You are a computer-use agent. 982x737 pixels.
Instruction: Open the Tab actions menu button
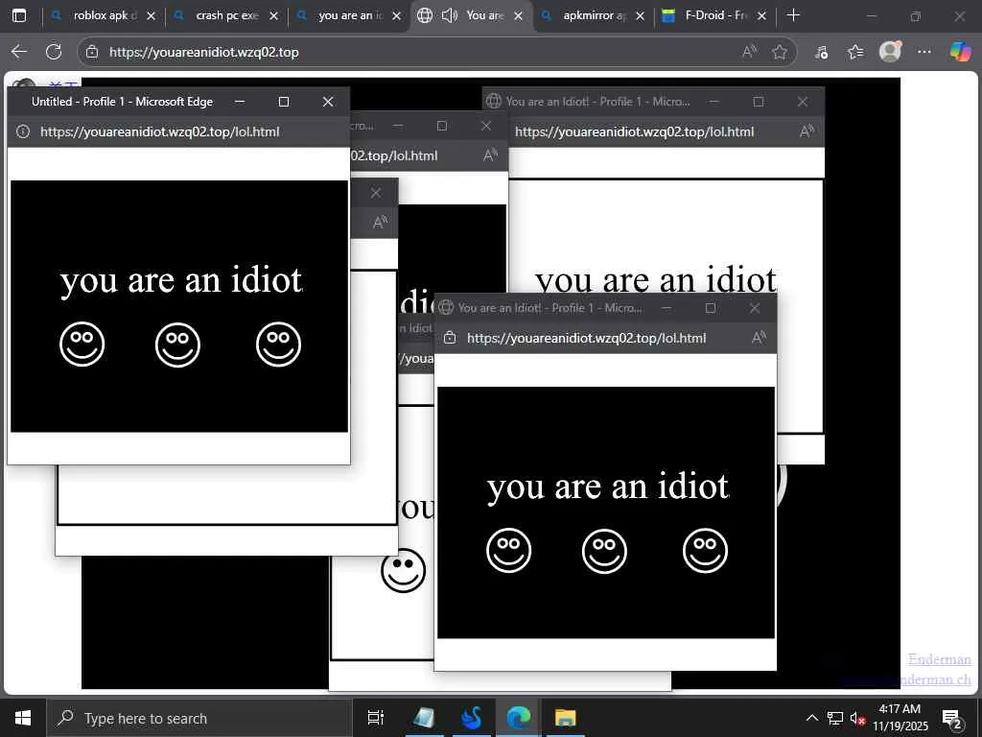[x=19, y=15]
